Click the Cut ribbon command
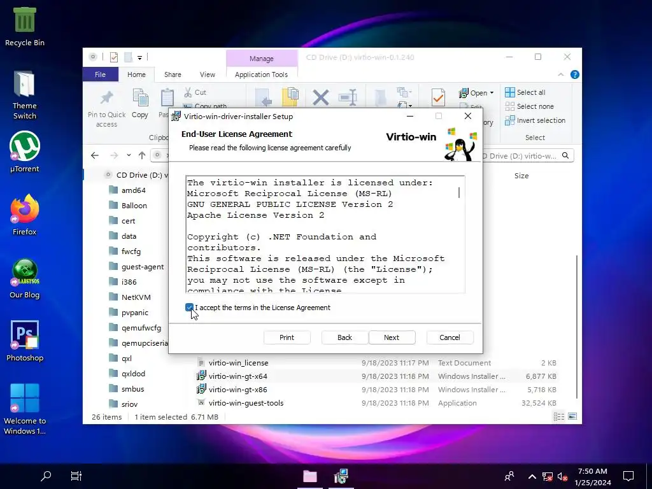 point(195,92)
